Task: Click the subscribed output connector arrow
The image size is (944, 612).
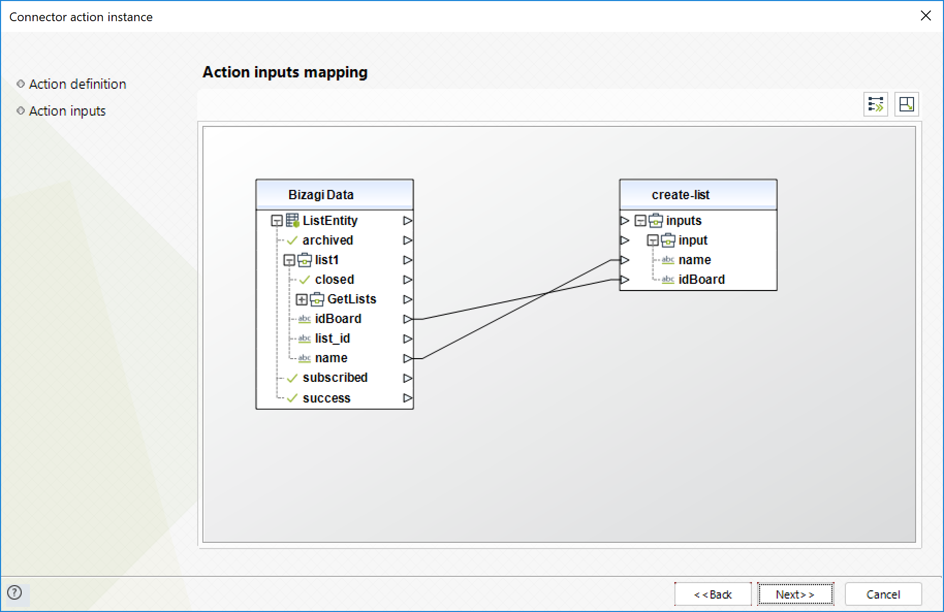Action: (x=408, y=378)
